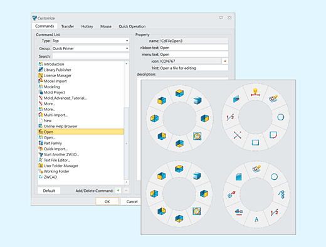This screenshot has width=326, height=247.
Task: Click the light bulb dimension icon
Action: pyautogui.click(x=255, y=93)
